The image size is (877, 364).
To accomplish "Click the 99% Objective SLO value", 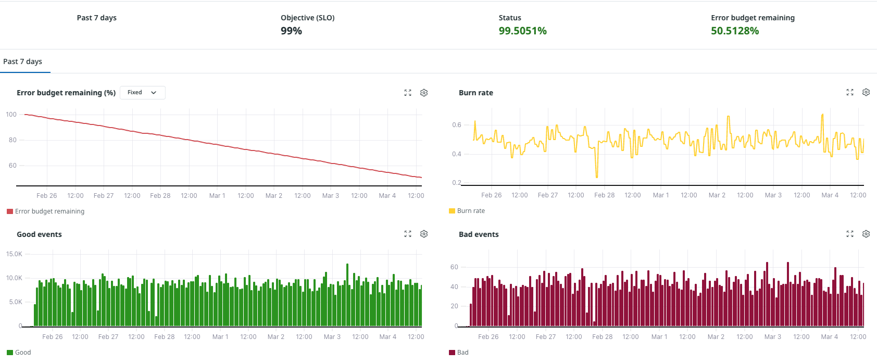I will pyautogui.click(x=291, y=31).
